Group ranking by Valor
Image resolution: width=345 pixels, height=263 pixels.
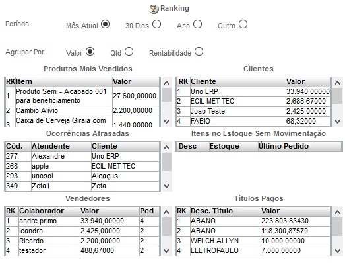pyautogui.click(x=90, y=52)
